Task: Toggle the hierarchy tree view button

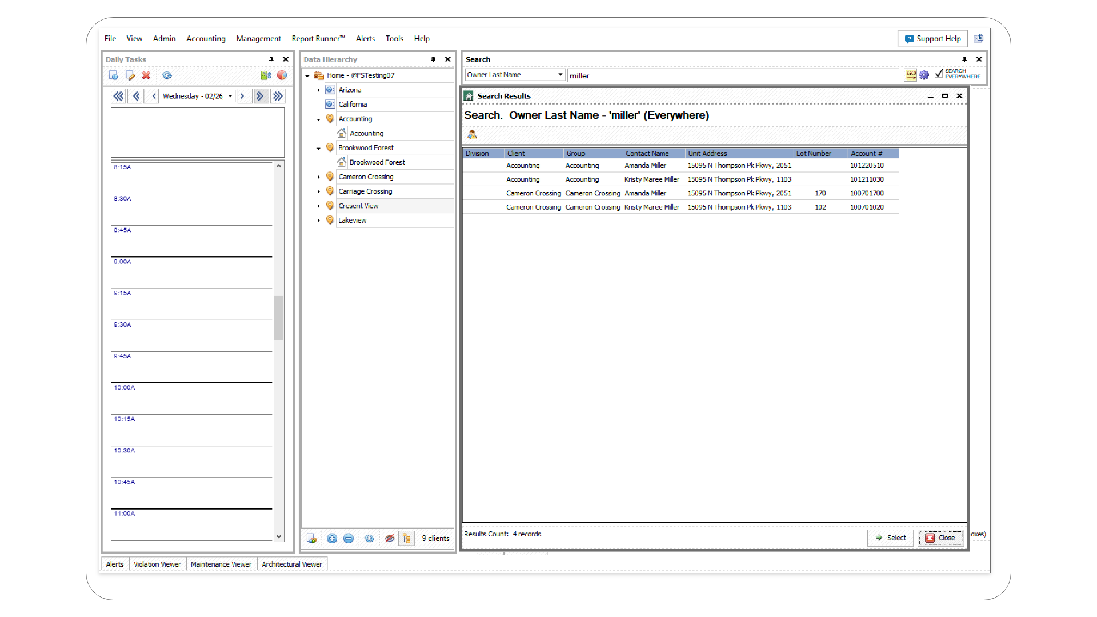Action: 406,538
